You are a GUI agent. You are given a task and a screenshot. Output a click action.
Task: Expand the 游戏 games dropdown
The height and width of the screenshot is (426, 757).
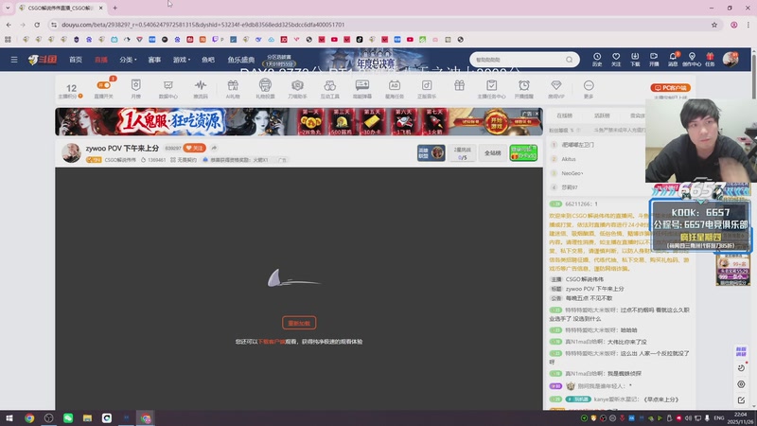click(x=182, y=60)
